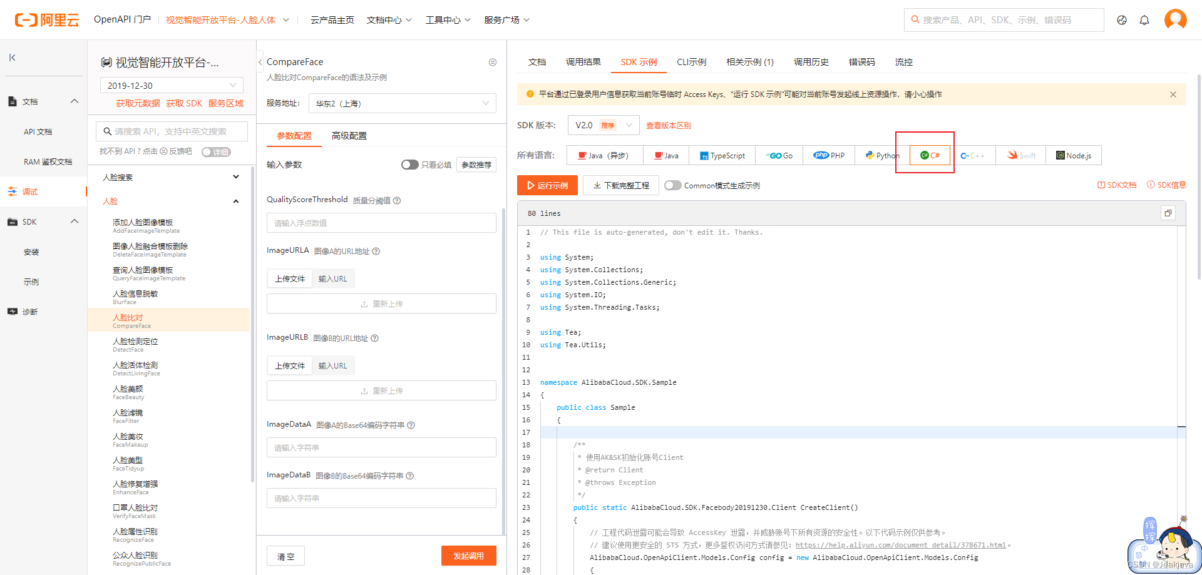
Task: Switch to the 调用历史 tab
Action: tap(811, 62)
